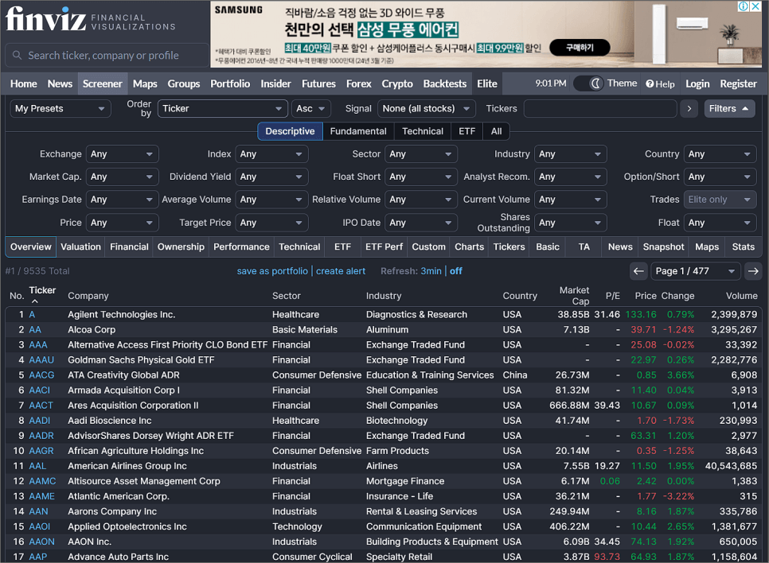The image size is (769, 563).
Task: Switch to the Stats view tab
Action: point(743,247)
